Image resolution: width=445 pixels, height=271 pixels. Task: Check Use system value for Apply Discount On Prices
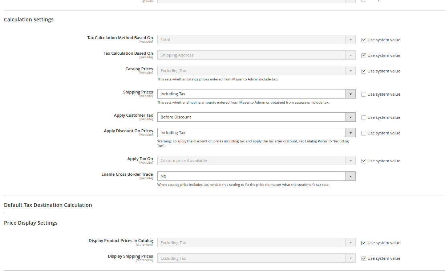pos(364,133)
